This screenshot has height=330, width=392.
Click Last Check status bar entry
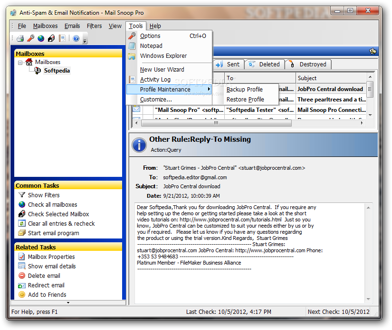pos(229,312)
